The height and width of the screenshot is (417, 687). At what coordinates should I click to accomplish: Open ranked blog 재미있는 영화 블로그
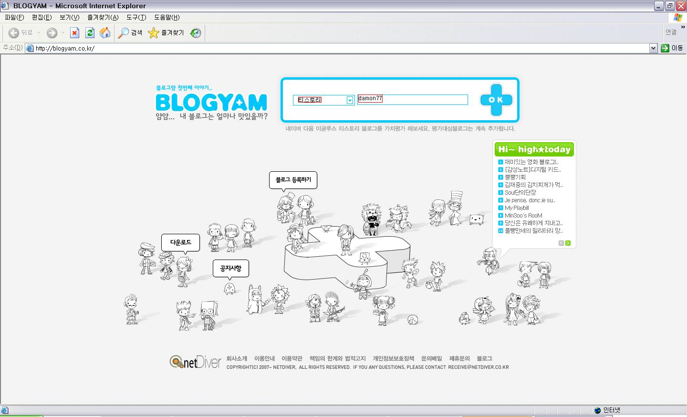(531, 162)
